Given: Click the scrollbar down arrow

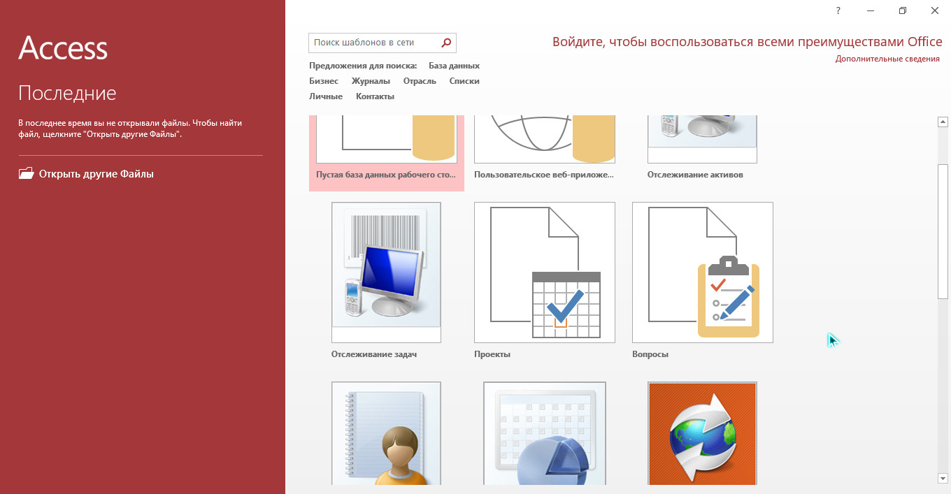Looking at the screenshot, I should [x=943, y=478].
